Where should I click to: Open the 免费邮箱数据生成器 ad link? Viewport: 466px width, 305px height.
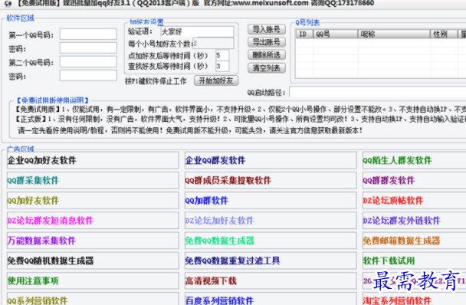pyautogui.click(x=415, y=241)
